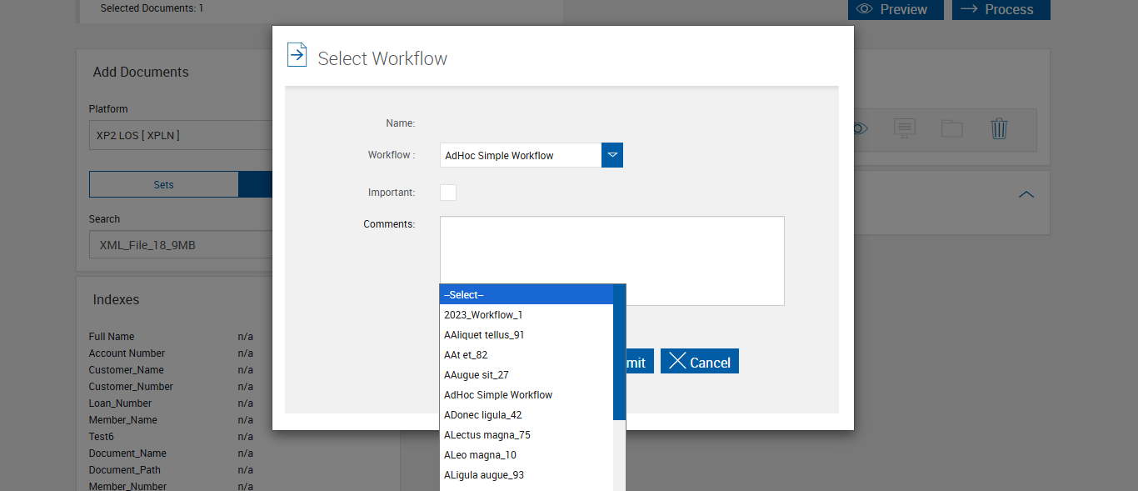Click the Process button
1138x491 pixels.
pyautogui.click(x=1001, y=9)
